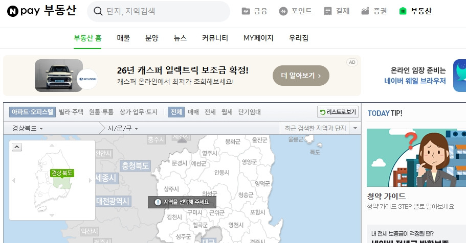The height and width of the screenshot is (243, 466).
Task: Select 안동시 on the map
Action: point(221,173)
